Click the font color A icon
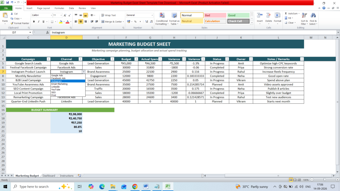 click(67, 22)
